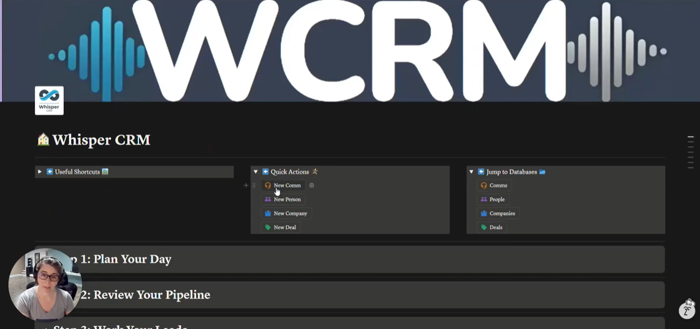The width and height of the screenshot is (700, 329).
Task: Create a New Person record
Action: (x=282, y=200)
